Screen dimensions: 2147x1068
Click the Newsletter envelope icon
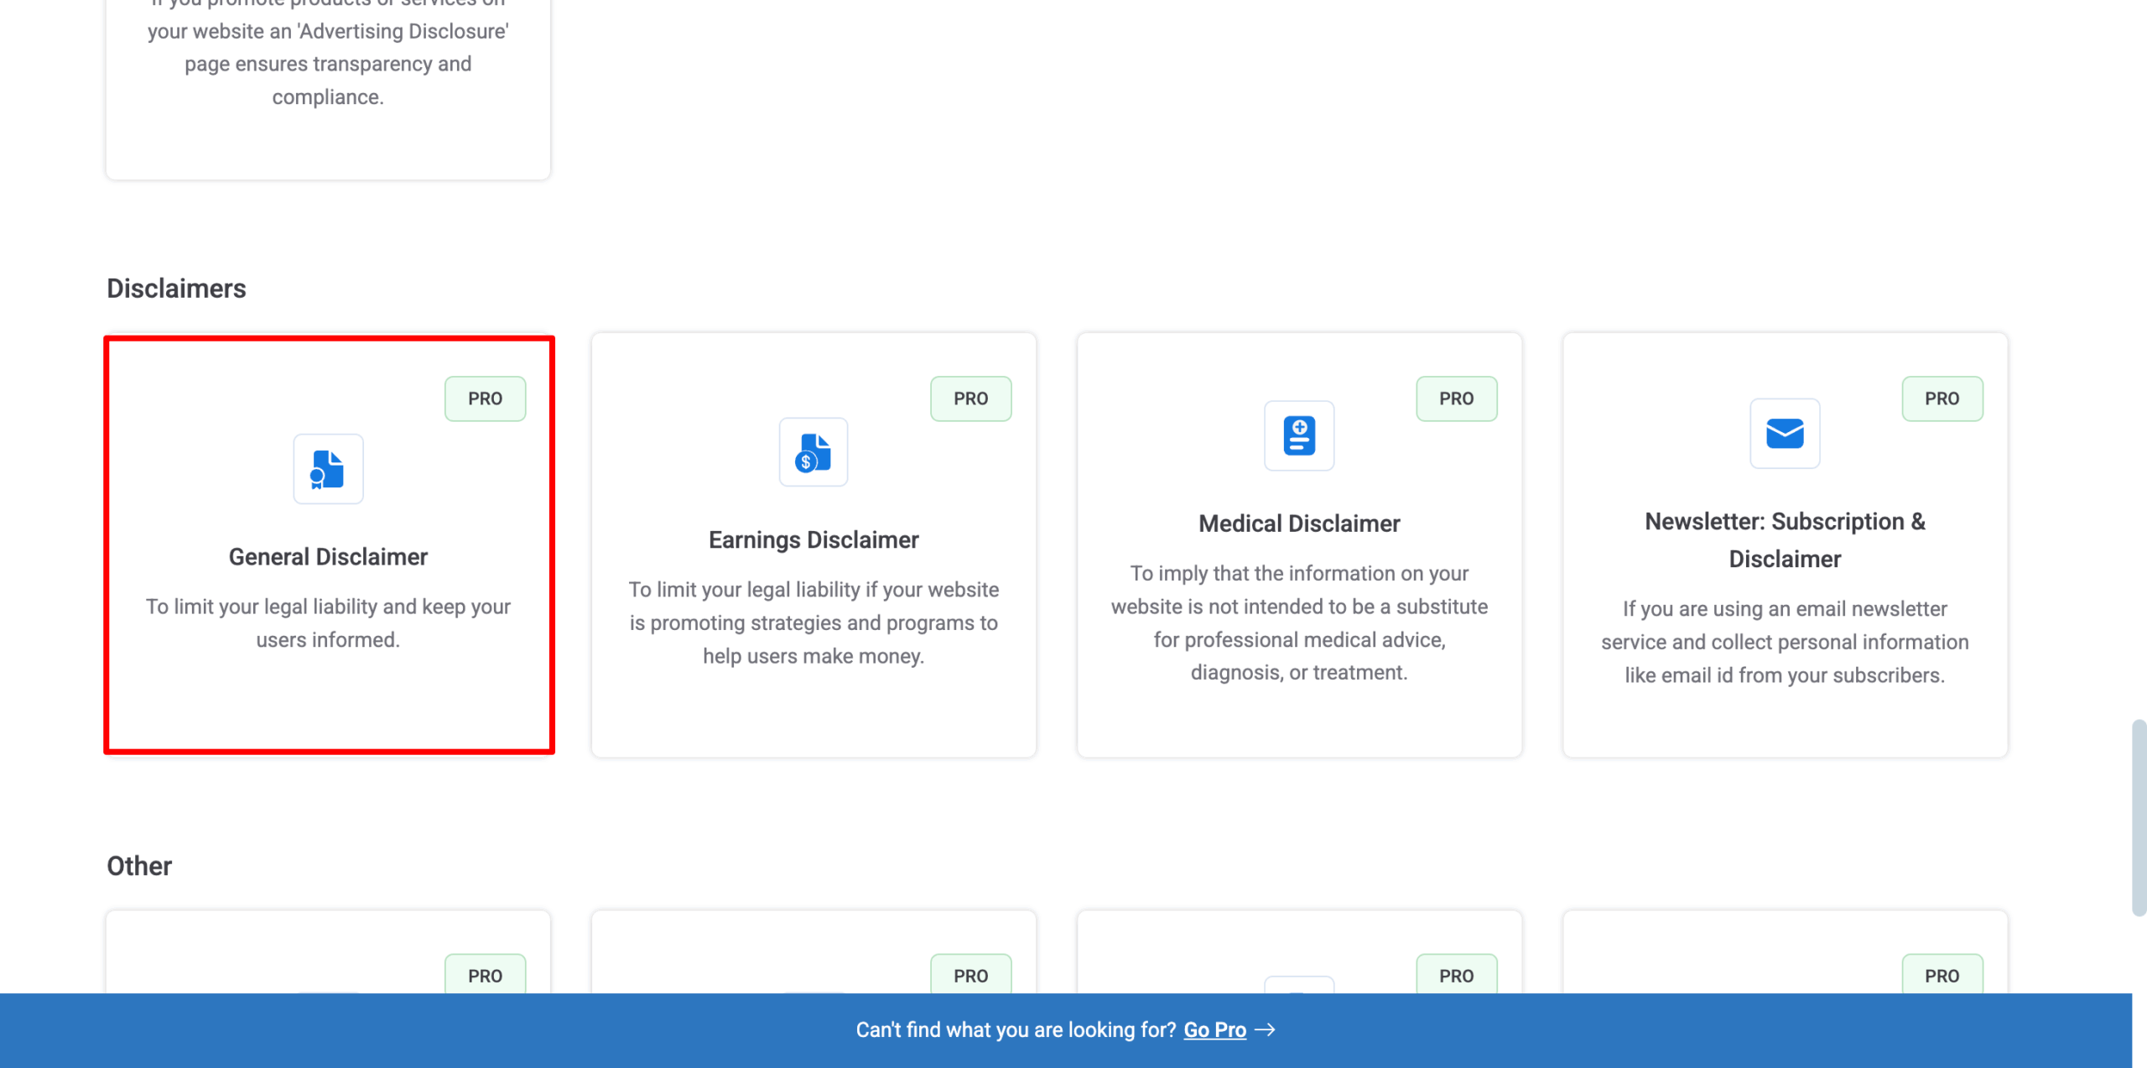coord(1784,434)
